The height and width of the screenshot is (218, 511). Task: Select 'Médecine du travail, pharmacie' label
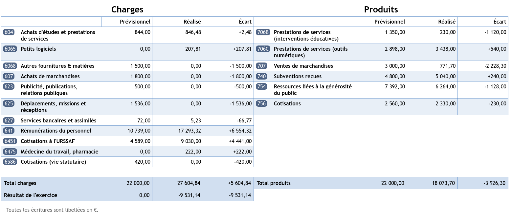point(59,152)
